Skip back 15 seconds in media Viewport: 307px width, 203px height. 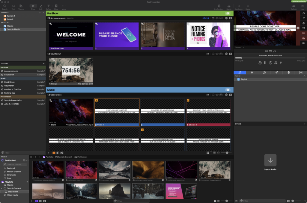pos(260,63)
